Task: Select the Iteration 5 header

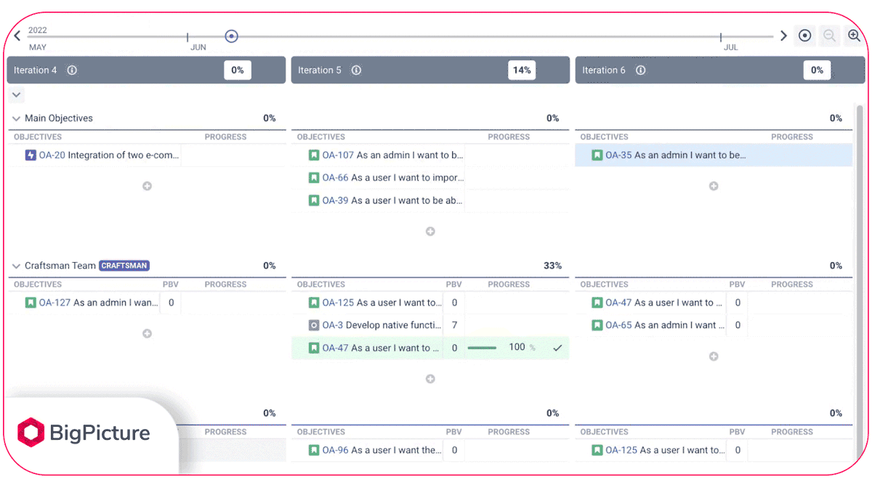Action: pyautogui.click(x=430, y=70)
